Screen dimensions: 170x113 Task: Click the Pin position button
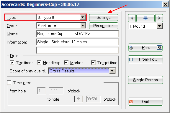(103, 26)
